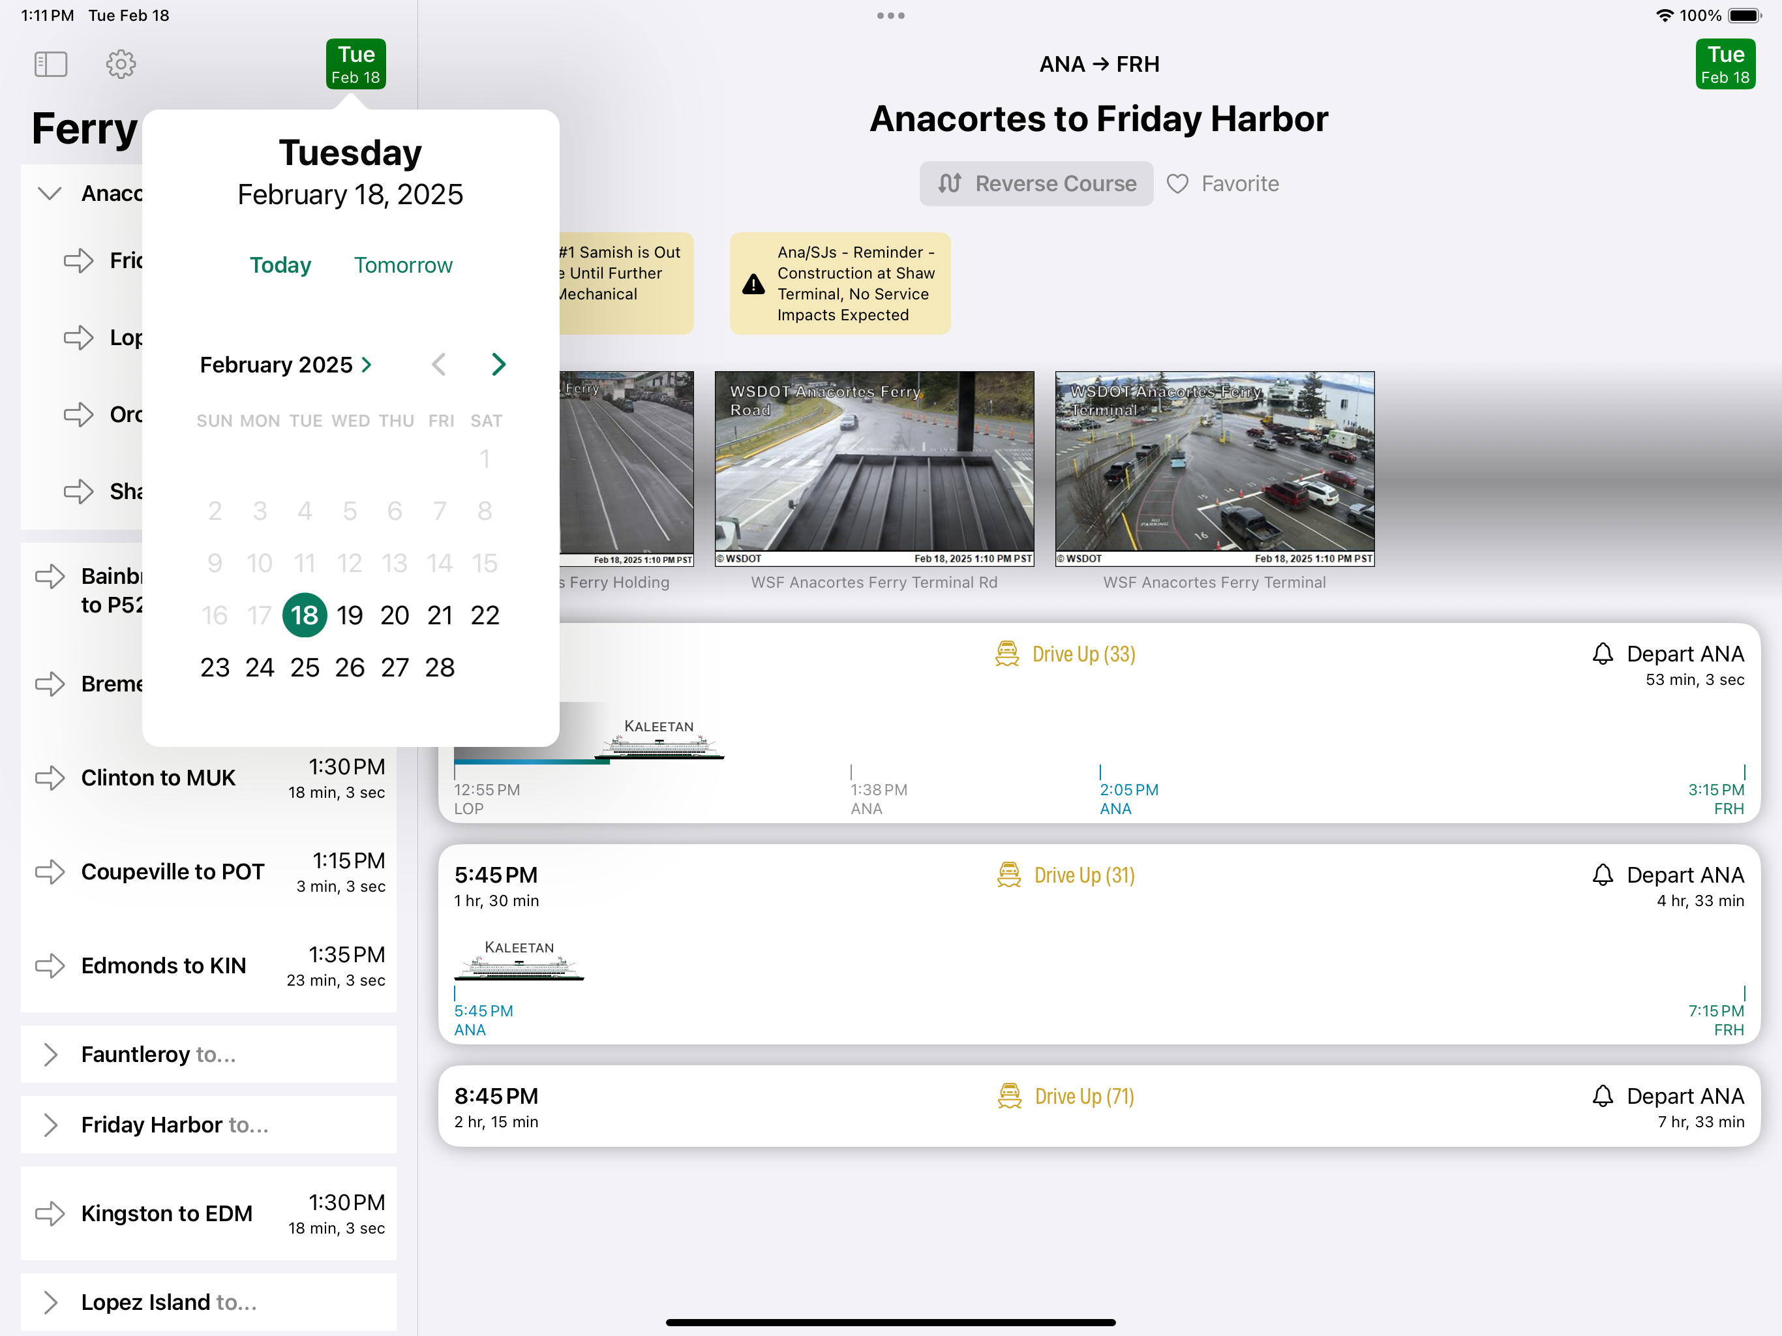Open the 8:45 PM sailing card
The image size is (1782, 1336).
click(x=1099, y=1107)
